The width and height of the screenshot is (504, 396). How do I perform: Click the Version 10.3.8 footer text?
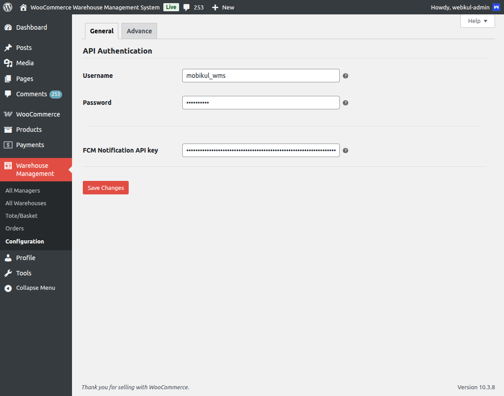(x=476, y=387)
